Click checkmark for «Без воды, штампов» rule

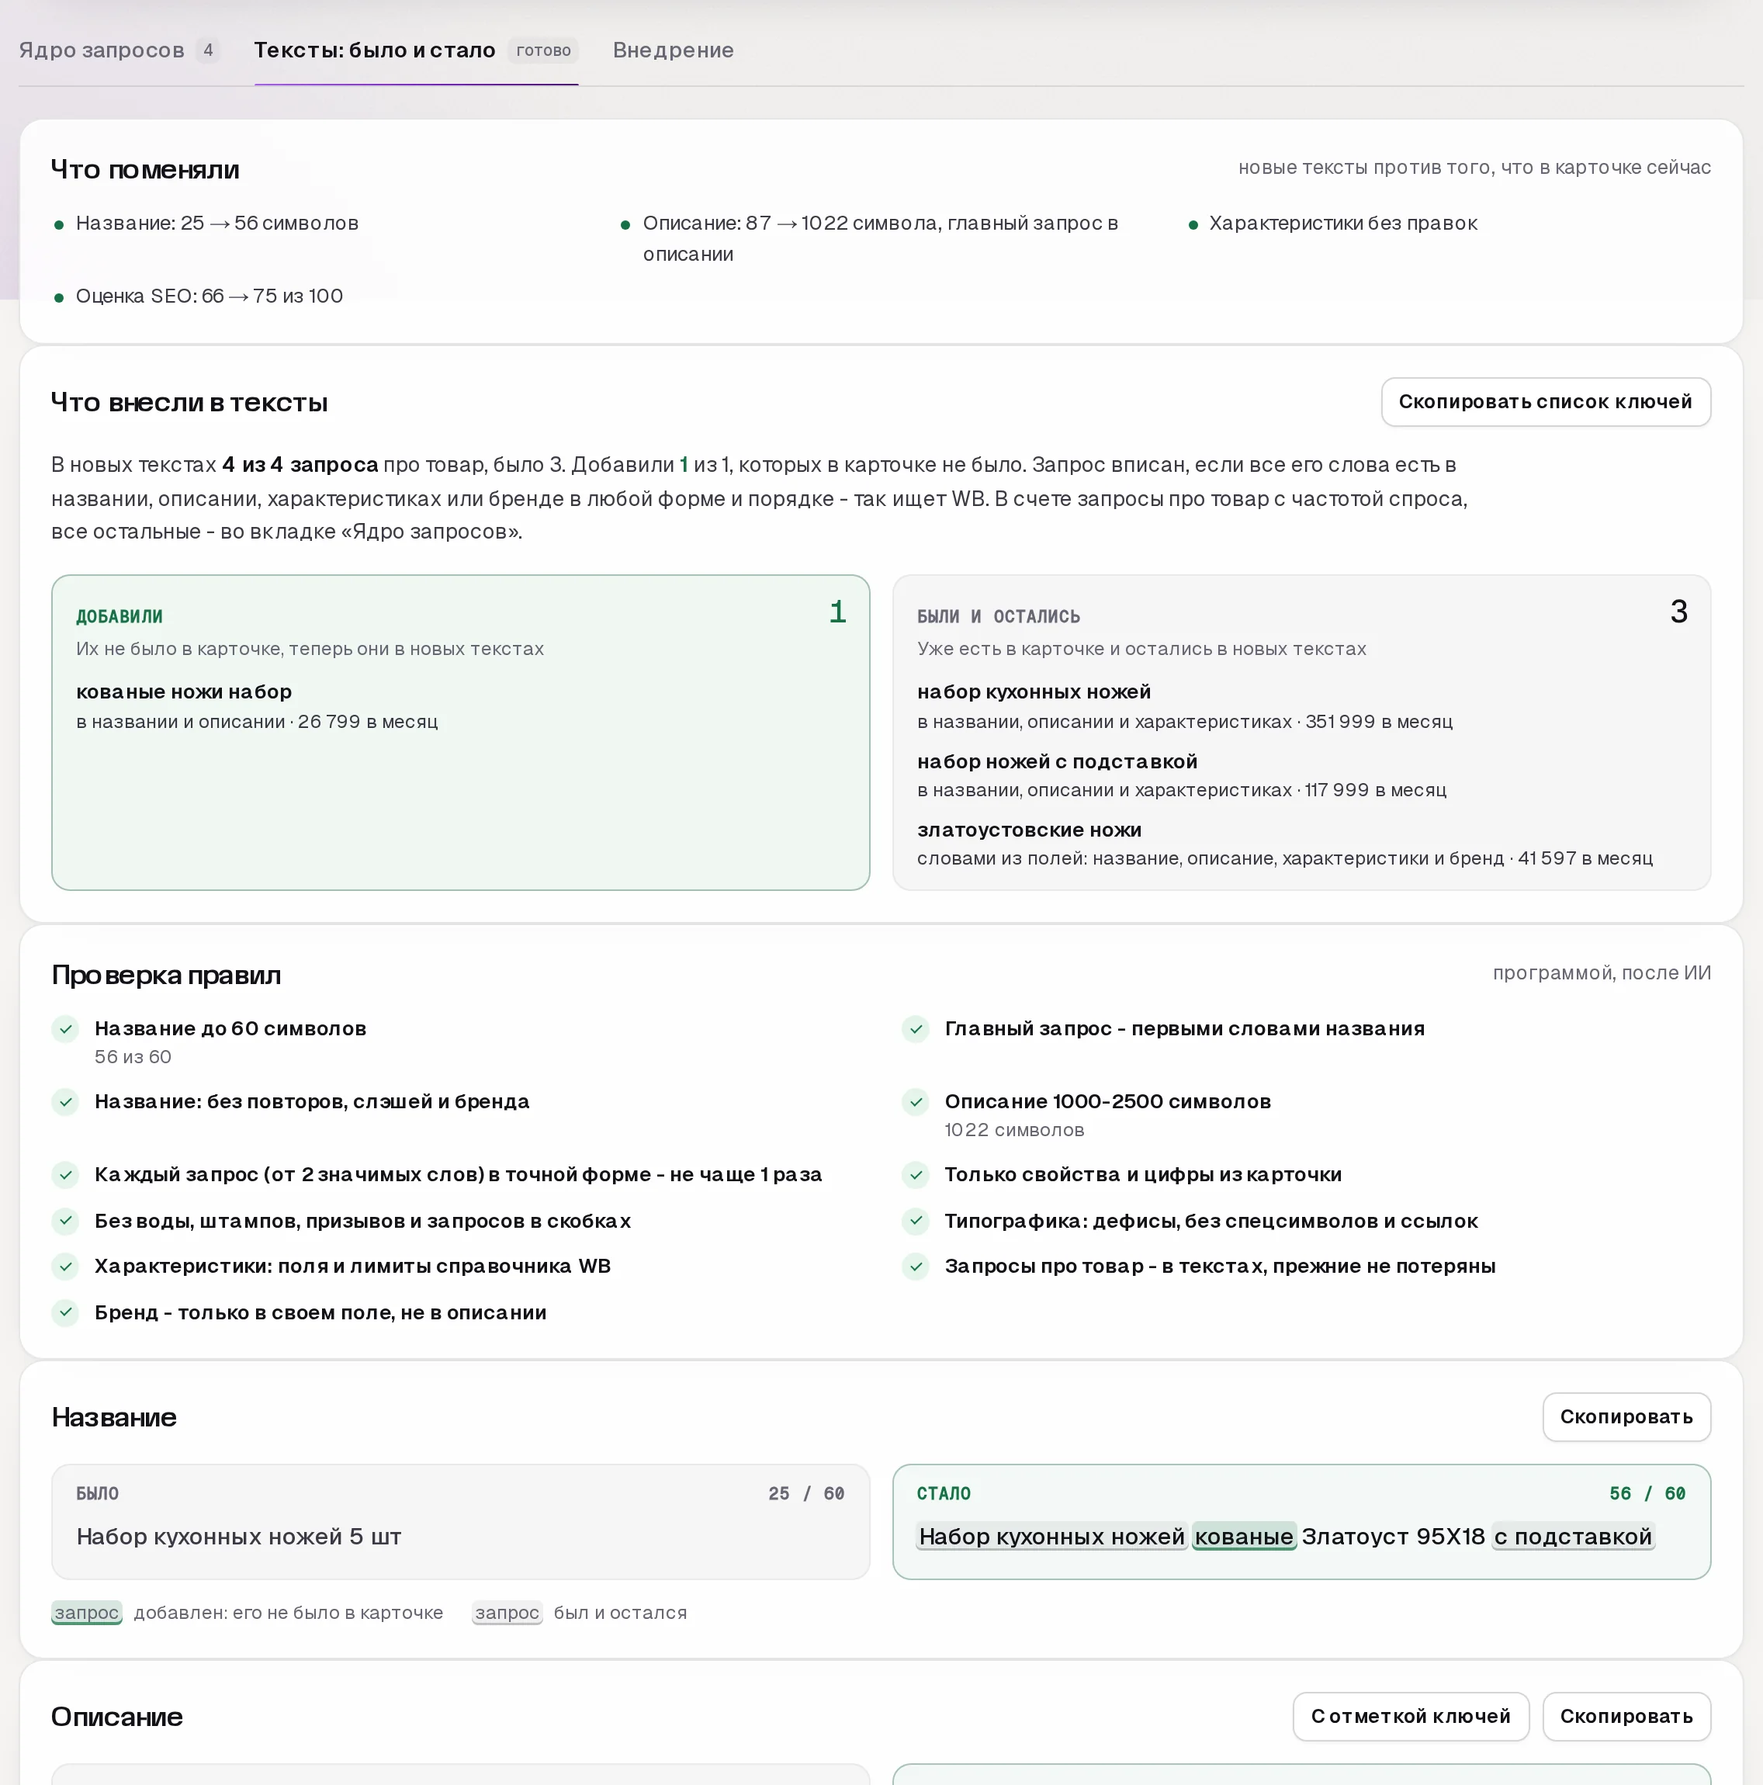point(66,1221)
